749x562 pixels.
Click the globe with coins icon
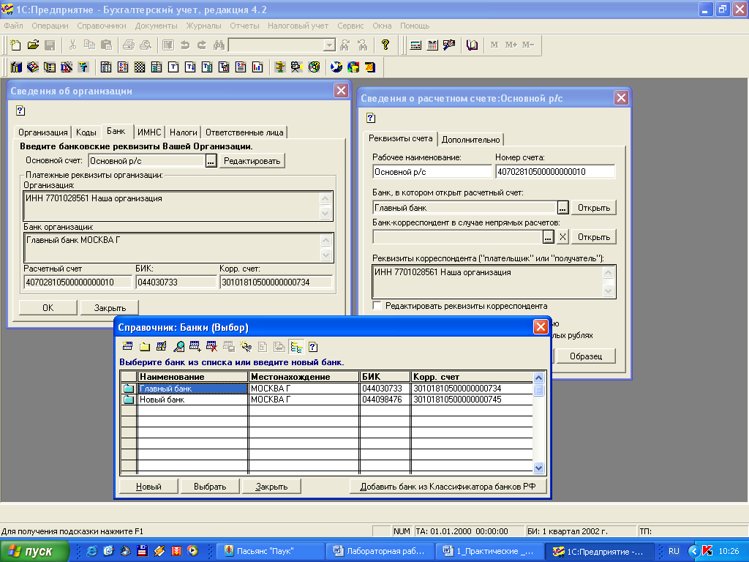tap(353, 67)
